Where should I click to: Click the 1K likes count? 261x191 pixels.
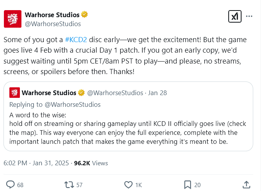tap(139, 185)
